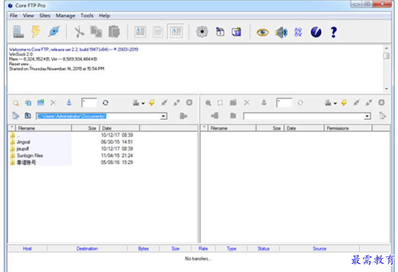
Task: Expand the local path dropdown arrow
Action: [x=164, y=116]
